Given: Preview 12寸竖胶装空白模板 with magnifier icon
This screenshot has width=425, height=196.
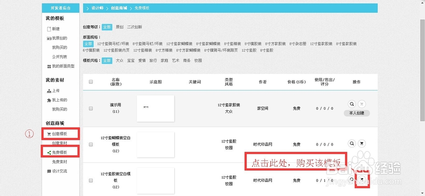Looking at the screenshot, I should point(351,179).
